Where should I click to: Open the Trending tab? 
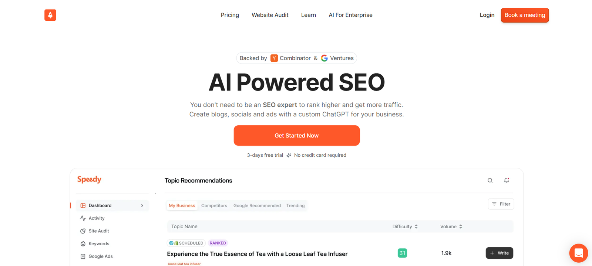(295, 206)
